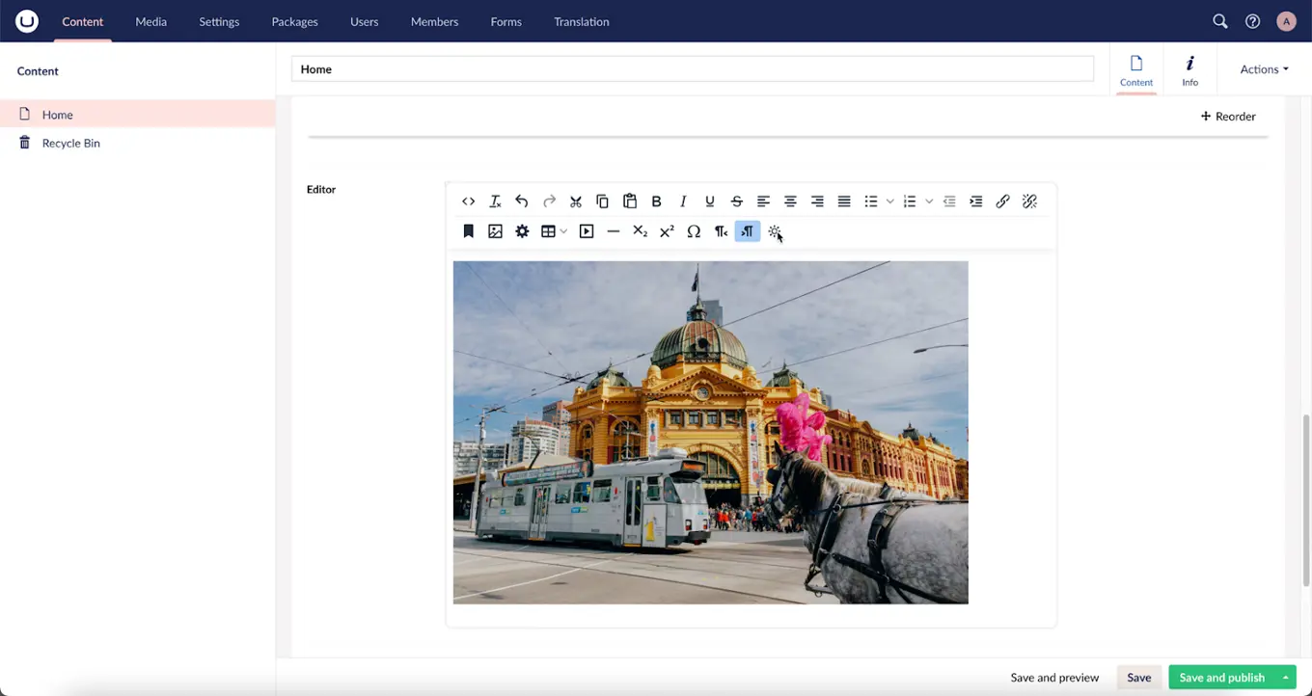
Task: Toggle left-to-right text direction
Action: pos(748,231)
